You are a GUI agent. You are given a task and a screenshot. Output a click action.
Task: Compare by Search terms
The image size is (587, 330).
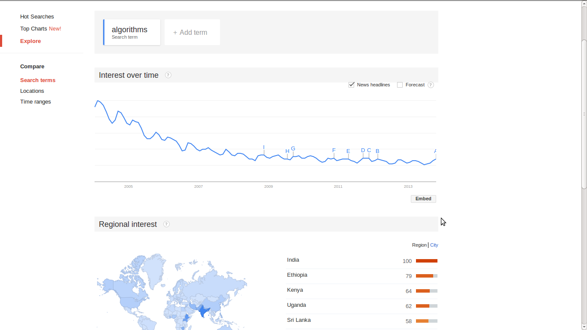38,80
